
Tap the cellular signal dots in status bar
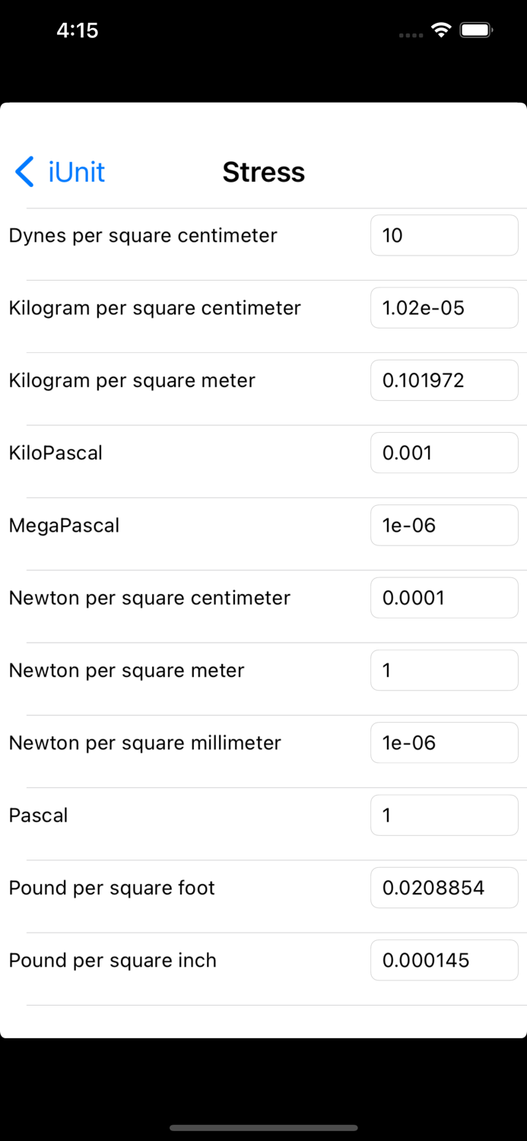click(x=409, y=35)
